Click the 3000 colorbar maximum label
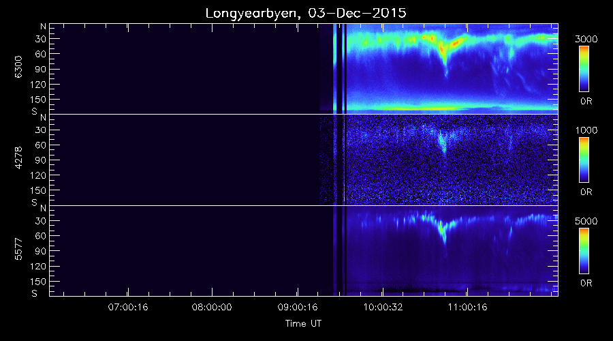Image resolution: width=613 pixels, height=341 pixels. [x=586, y=39]
